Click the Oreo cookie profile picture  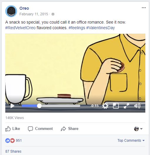pyautogui.click(x=11, y=11)
